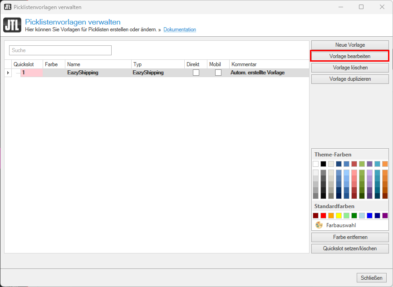Open the Dokumentation link

180,29
